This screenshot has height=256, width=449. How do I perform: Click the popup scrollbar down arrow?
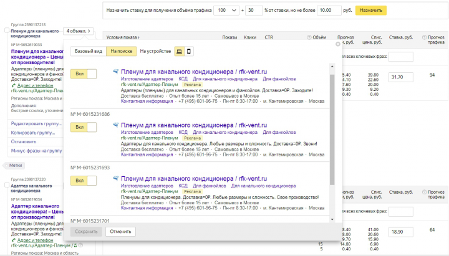[x=332, y=219]
